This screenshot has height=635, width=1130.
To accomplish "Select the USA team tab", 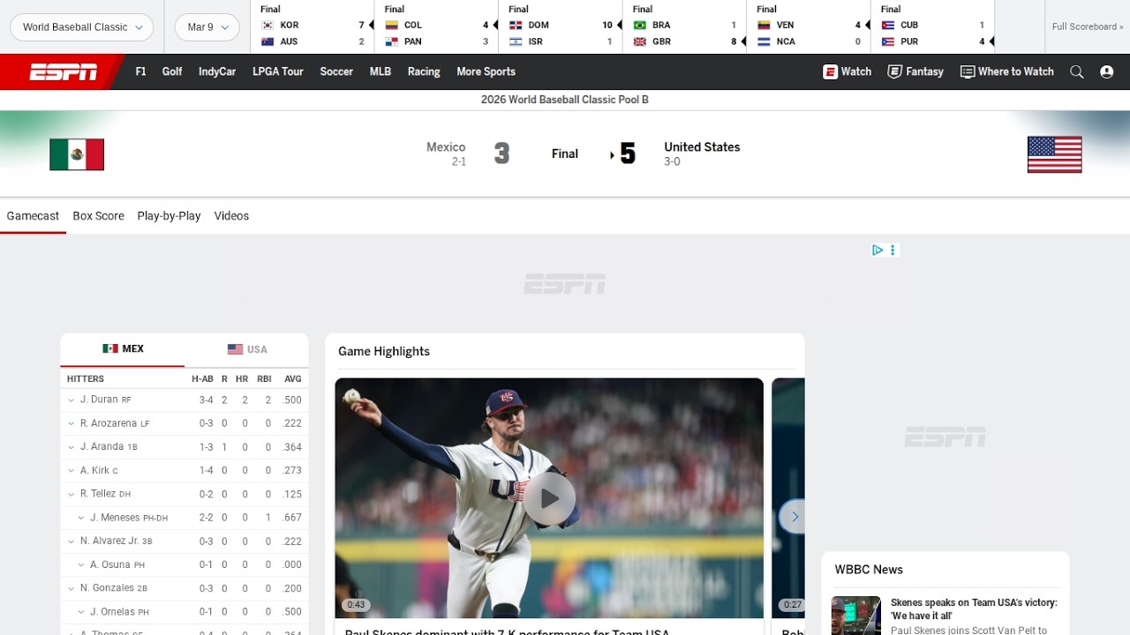I will pos(246,349).
